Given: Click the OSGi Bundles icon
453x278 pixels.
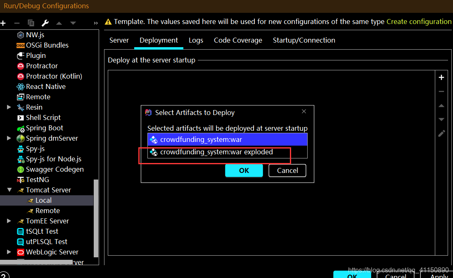Looking at the screenshot, I should pyautogui.click(x=21, y=46).
